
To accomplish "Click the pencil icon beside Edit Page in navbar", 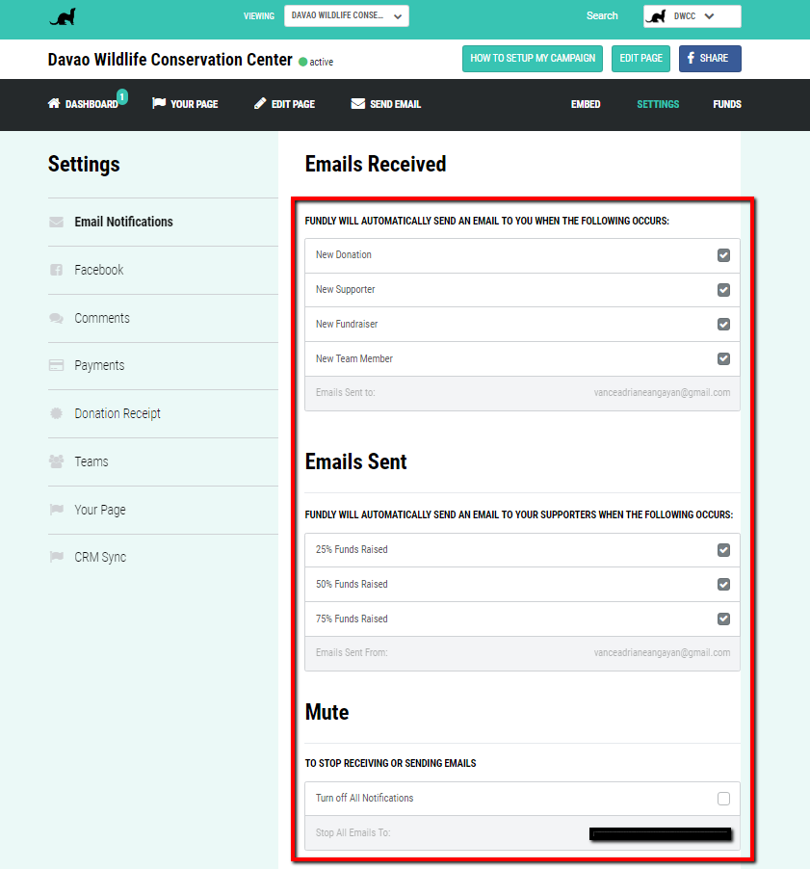I will [x=260, y=103].
